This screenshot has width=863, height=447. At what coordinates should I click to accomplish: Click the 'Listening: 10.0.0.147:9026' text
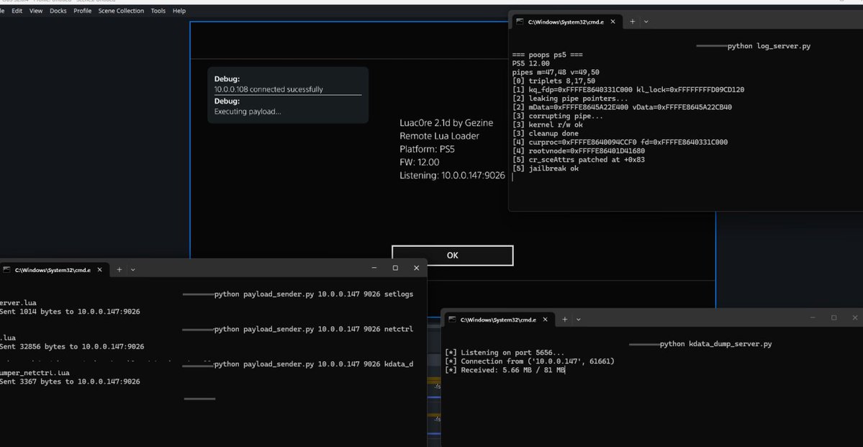point(453,176)
